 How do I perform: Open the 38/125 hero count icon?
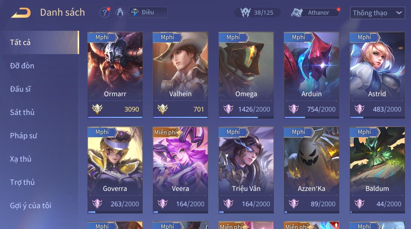[x=245, y=13]
